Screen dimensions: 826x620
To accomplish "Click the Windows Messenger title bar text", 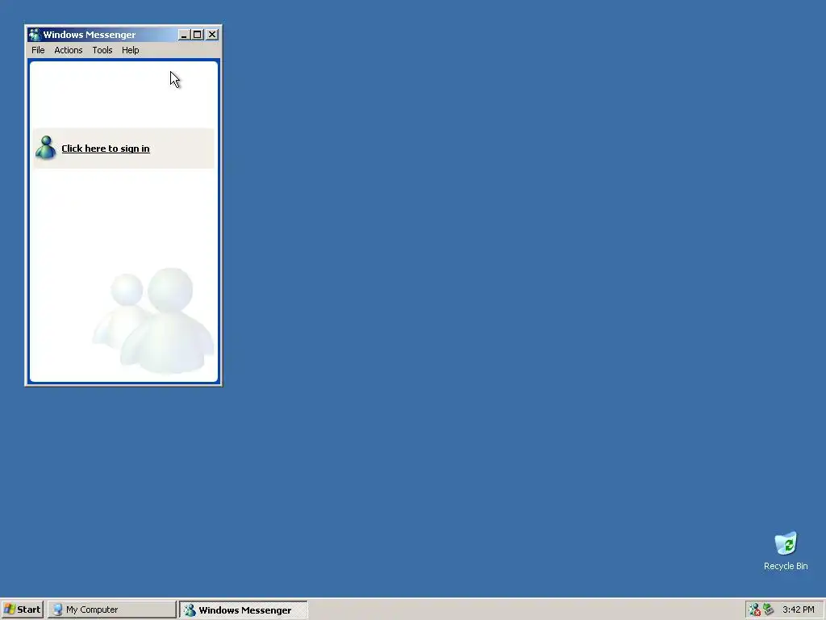I will (89, 35).
